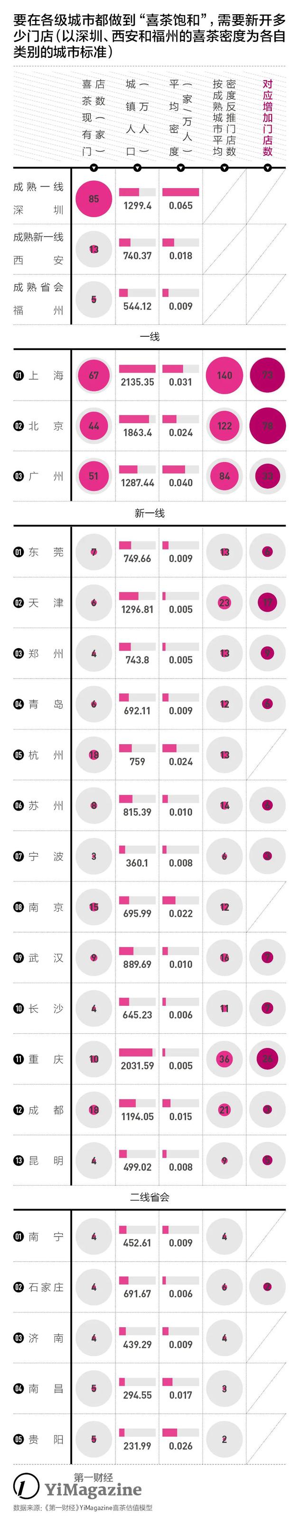Screen dimensions: 299x1521
Task: Click 重庆's population bar above 2031.59
Action: (136, 1052)
